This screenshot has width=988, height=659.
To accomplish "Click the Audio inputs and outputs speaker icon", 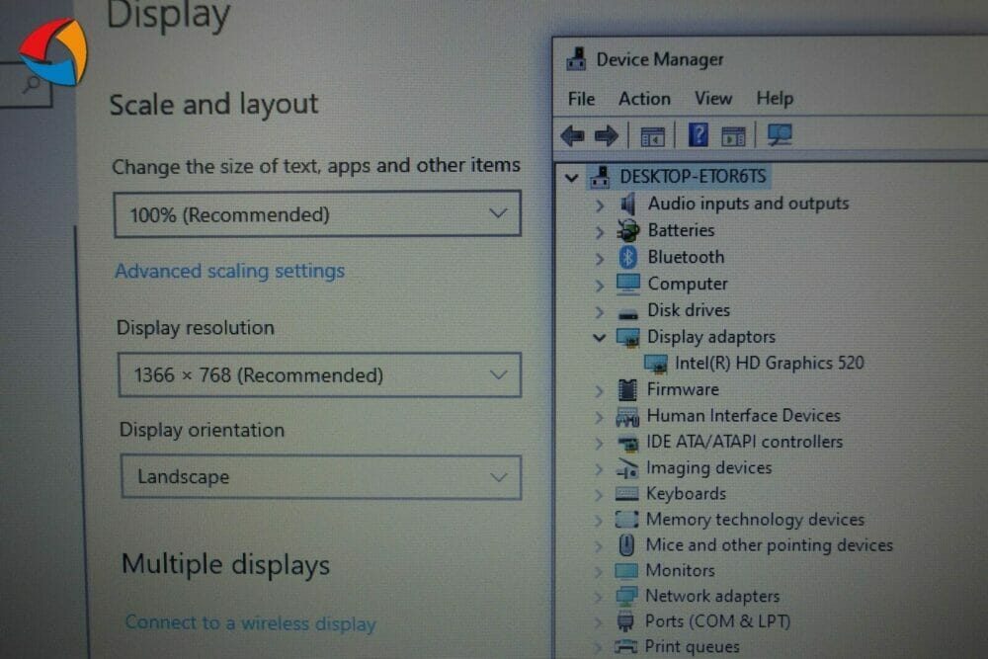I will click(627, 204).
